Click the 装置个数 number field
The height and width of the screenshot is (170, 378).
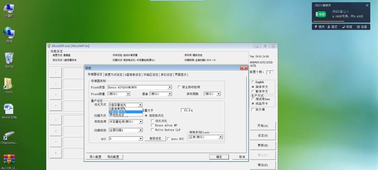tap(270, 72)
